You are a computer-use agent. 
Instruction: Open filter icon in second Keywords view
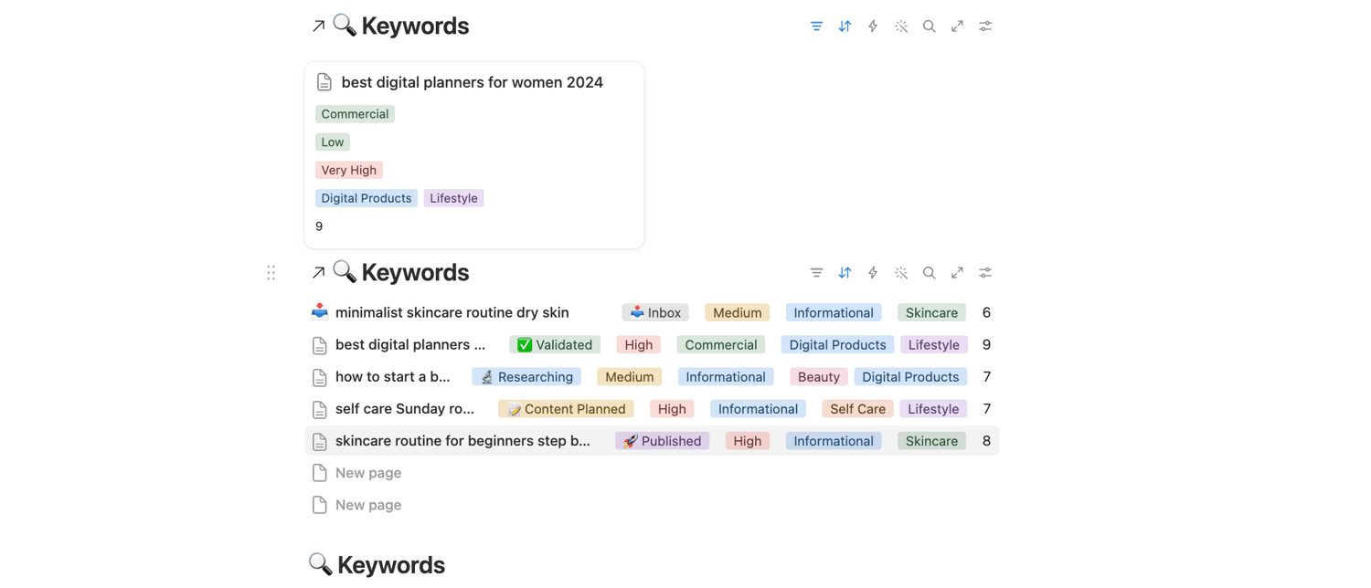coord(816,273)
